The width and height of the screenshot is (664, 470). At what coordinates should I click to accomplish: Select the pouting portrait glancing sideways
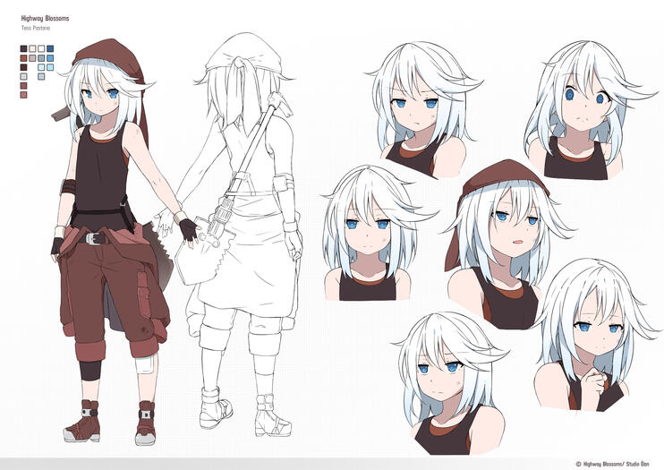pos(423,108)
